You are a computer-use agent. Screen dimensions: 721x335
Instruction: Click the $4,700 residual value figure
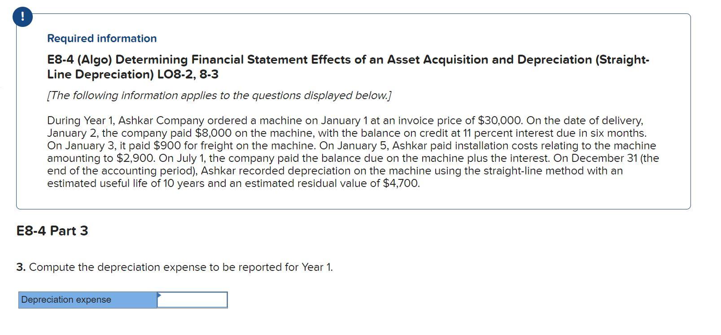click(x=401, y=183)
